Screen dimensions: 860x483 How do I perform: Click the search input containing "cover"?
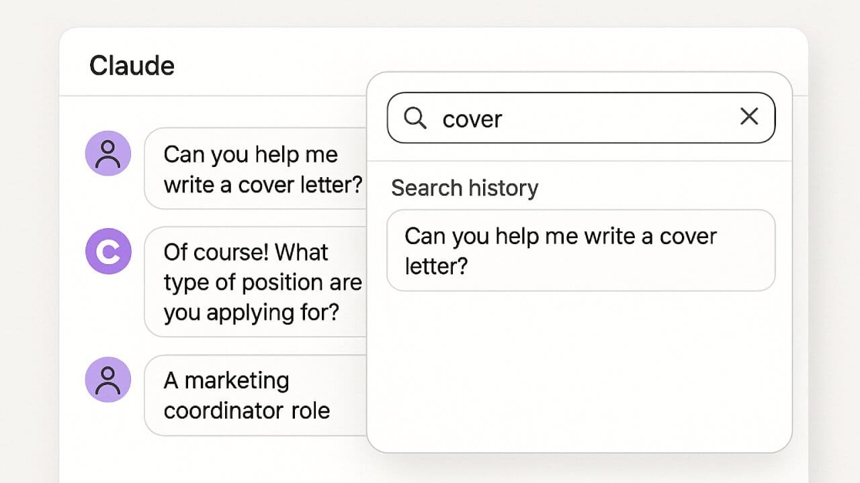pyautogui.click(x=581, y=117)
